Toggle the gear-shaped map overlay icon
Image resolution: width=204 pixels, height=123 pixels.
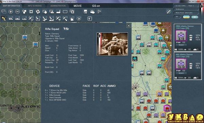[x=38, y=12]
